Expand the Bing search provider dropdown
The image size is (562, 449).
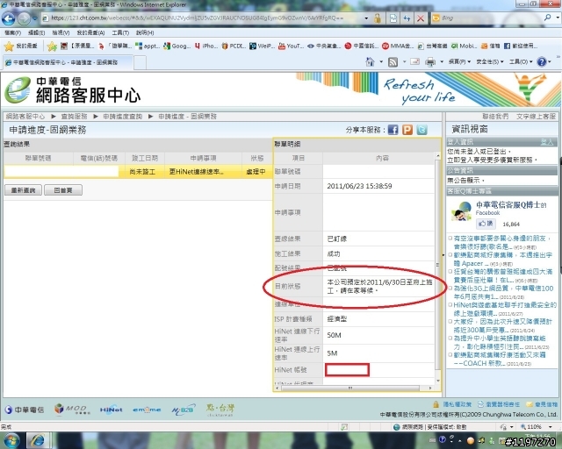pos(558,18)
